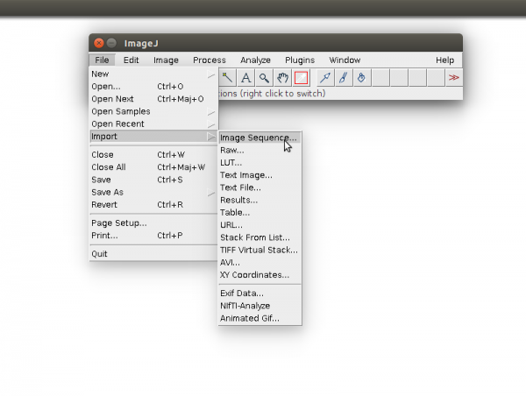The image size is (526, 396).
Task: Select Results... import option
Action: (259, 200)
